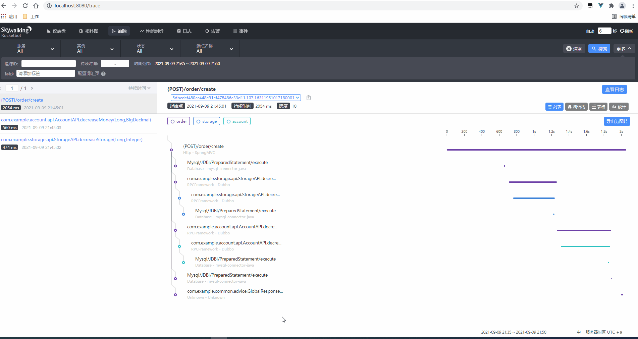Open the 应用 apps shortcut

[x=9, y=16]
